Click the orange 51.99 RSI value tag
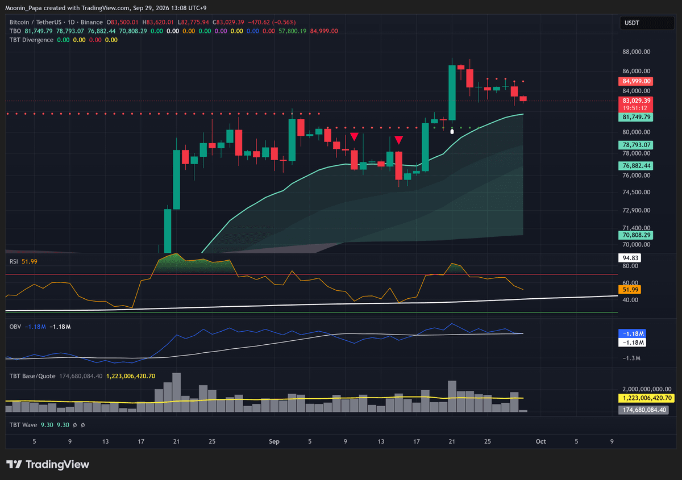The height and width of the screenshot is (480, 682). point(630,290)
